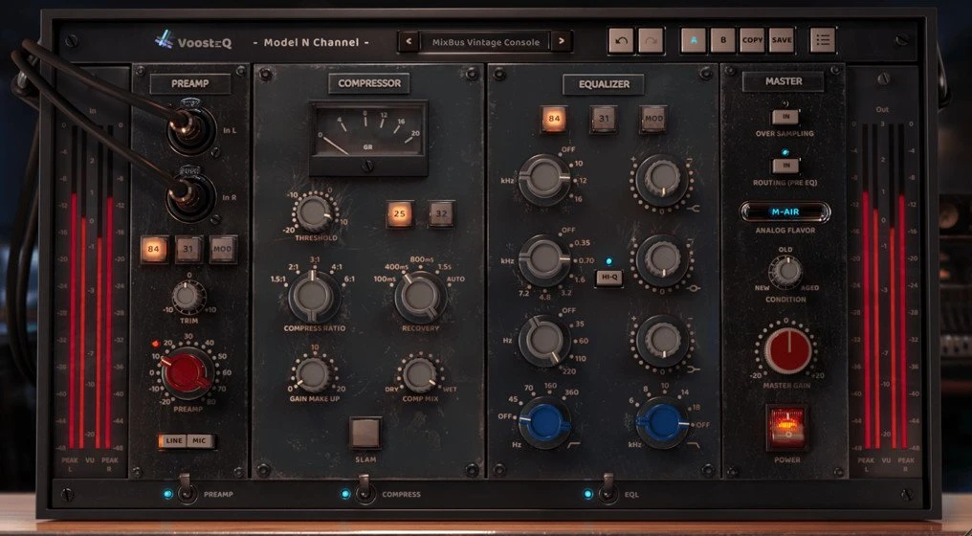The height and width of the screenshot is (536, 972).
Task: Click the input level meter
Action: (x=91, y=286)
